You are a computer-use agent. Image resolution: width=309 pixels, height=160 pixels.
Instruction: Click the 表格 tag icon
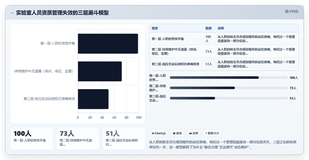pyautogui.click(x=174, y=133)
